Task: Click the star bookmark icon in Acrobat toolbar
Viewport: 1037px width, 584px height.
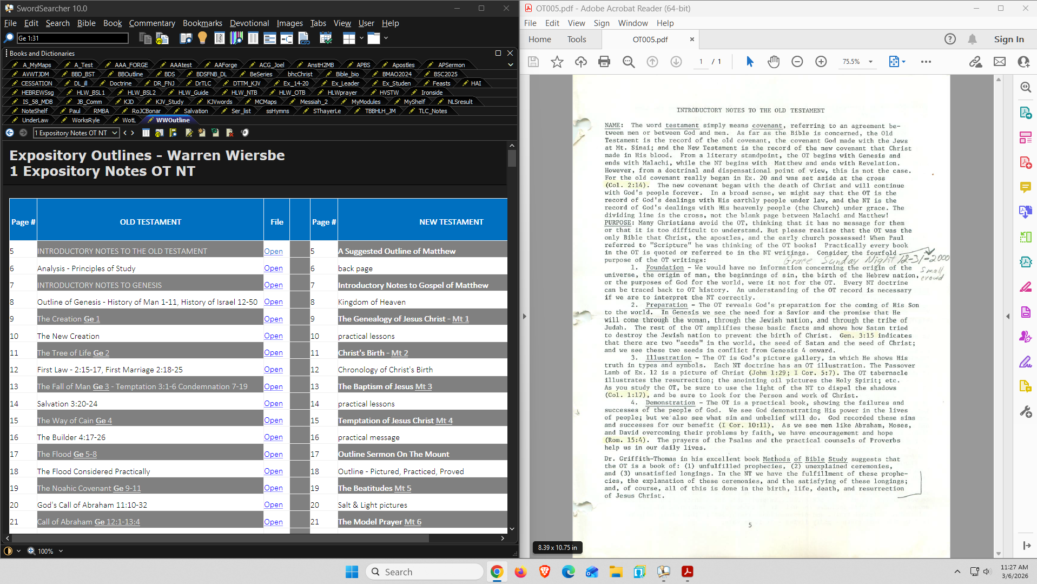Action: click(557, 62)
